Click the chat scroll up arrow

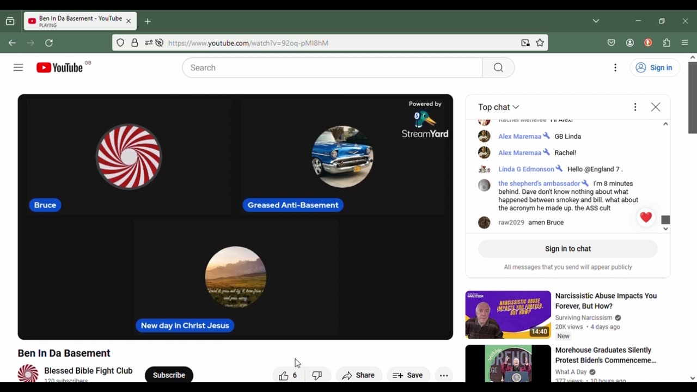(665, 124)
